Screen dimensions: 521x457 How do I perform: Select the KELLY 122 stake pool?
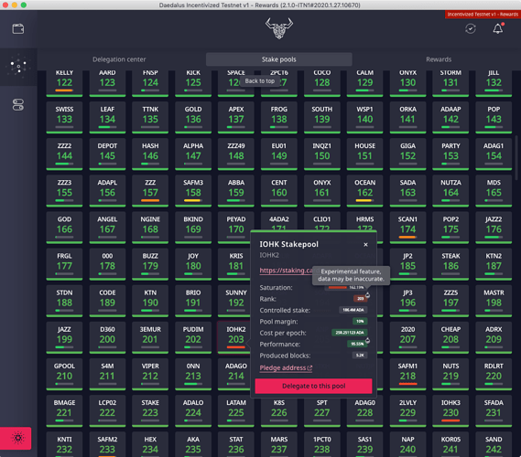(x=64, y=83)
